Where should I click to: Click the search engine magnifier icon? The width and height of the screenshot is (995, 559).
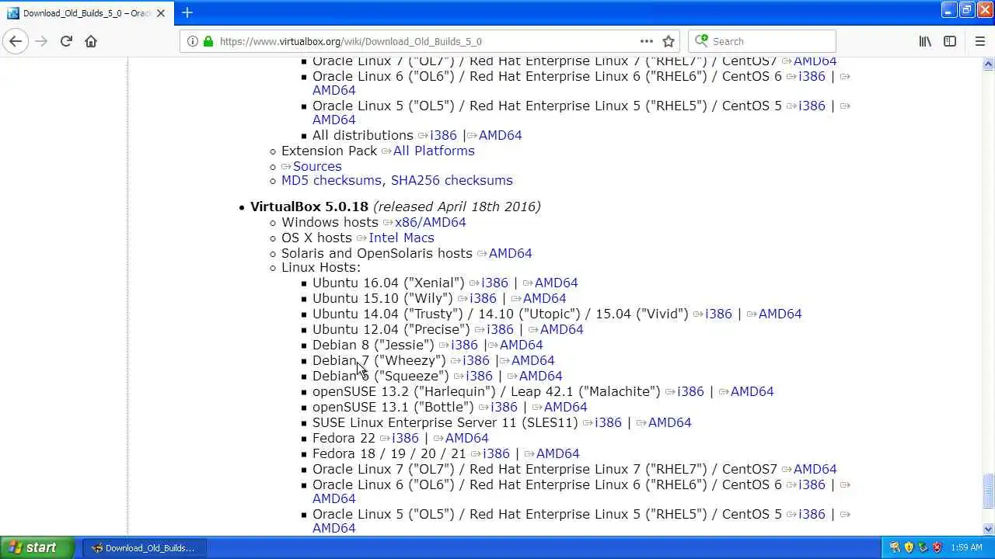tap(702, 41)
